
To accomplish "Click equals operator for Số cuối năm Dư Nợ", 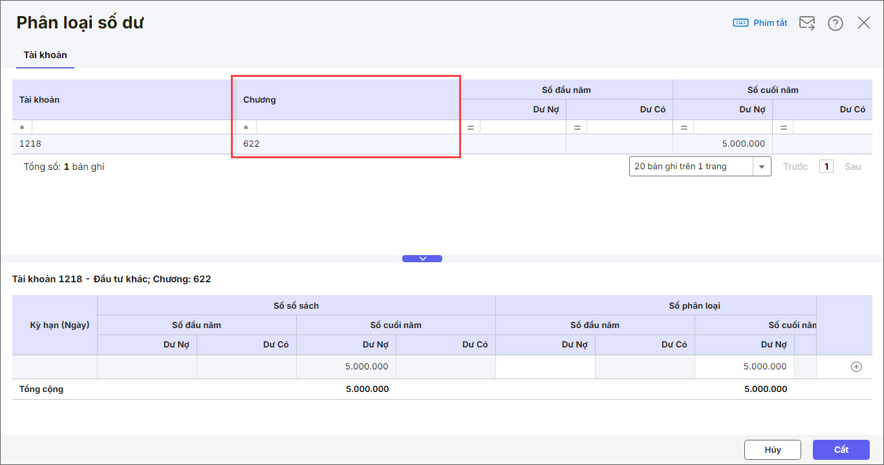I will click(x=684, y=128).
